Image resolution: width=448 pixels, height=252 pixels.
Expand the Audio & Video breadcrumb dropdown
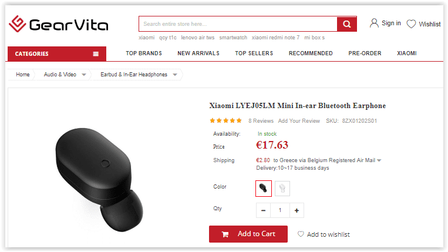(84, 75)
